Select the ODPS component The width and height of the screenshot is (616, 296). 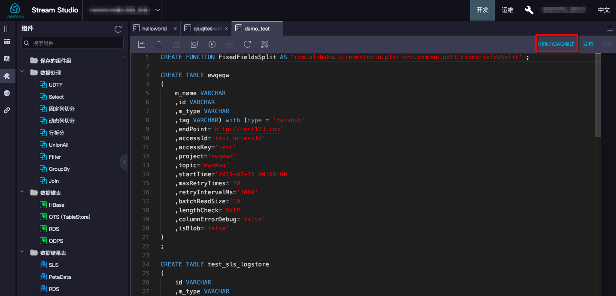point(52,241)
